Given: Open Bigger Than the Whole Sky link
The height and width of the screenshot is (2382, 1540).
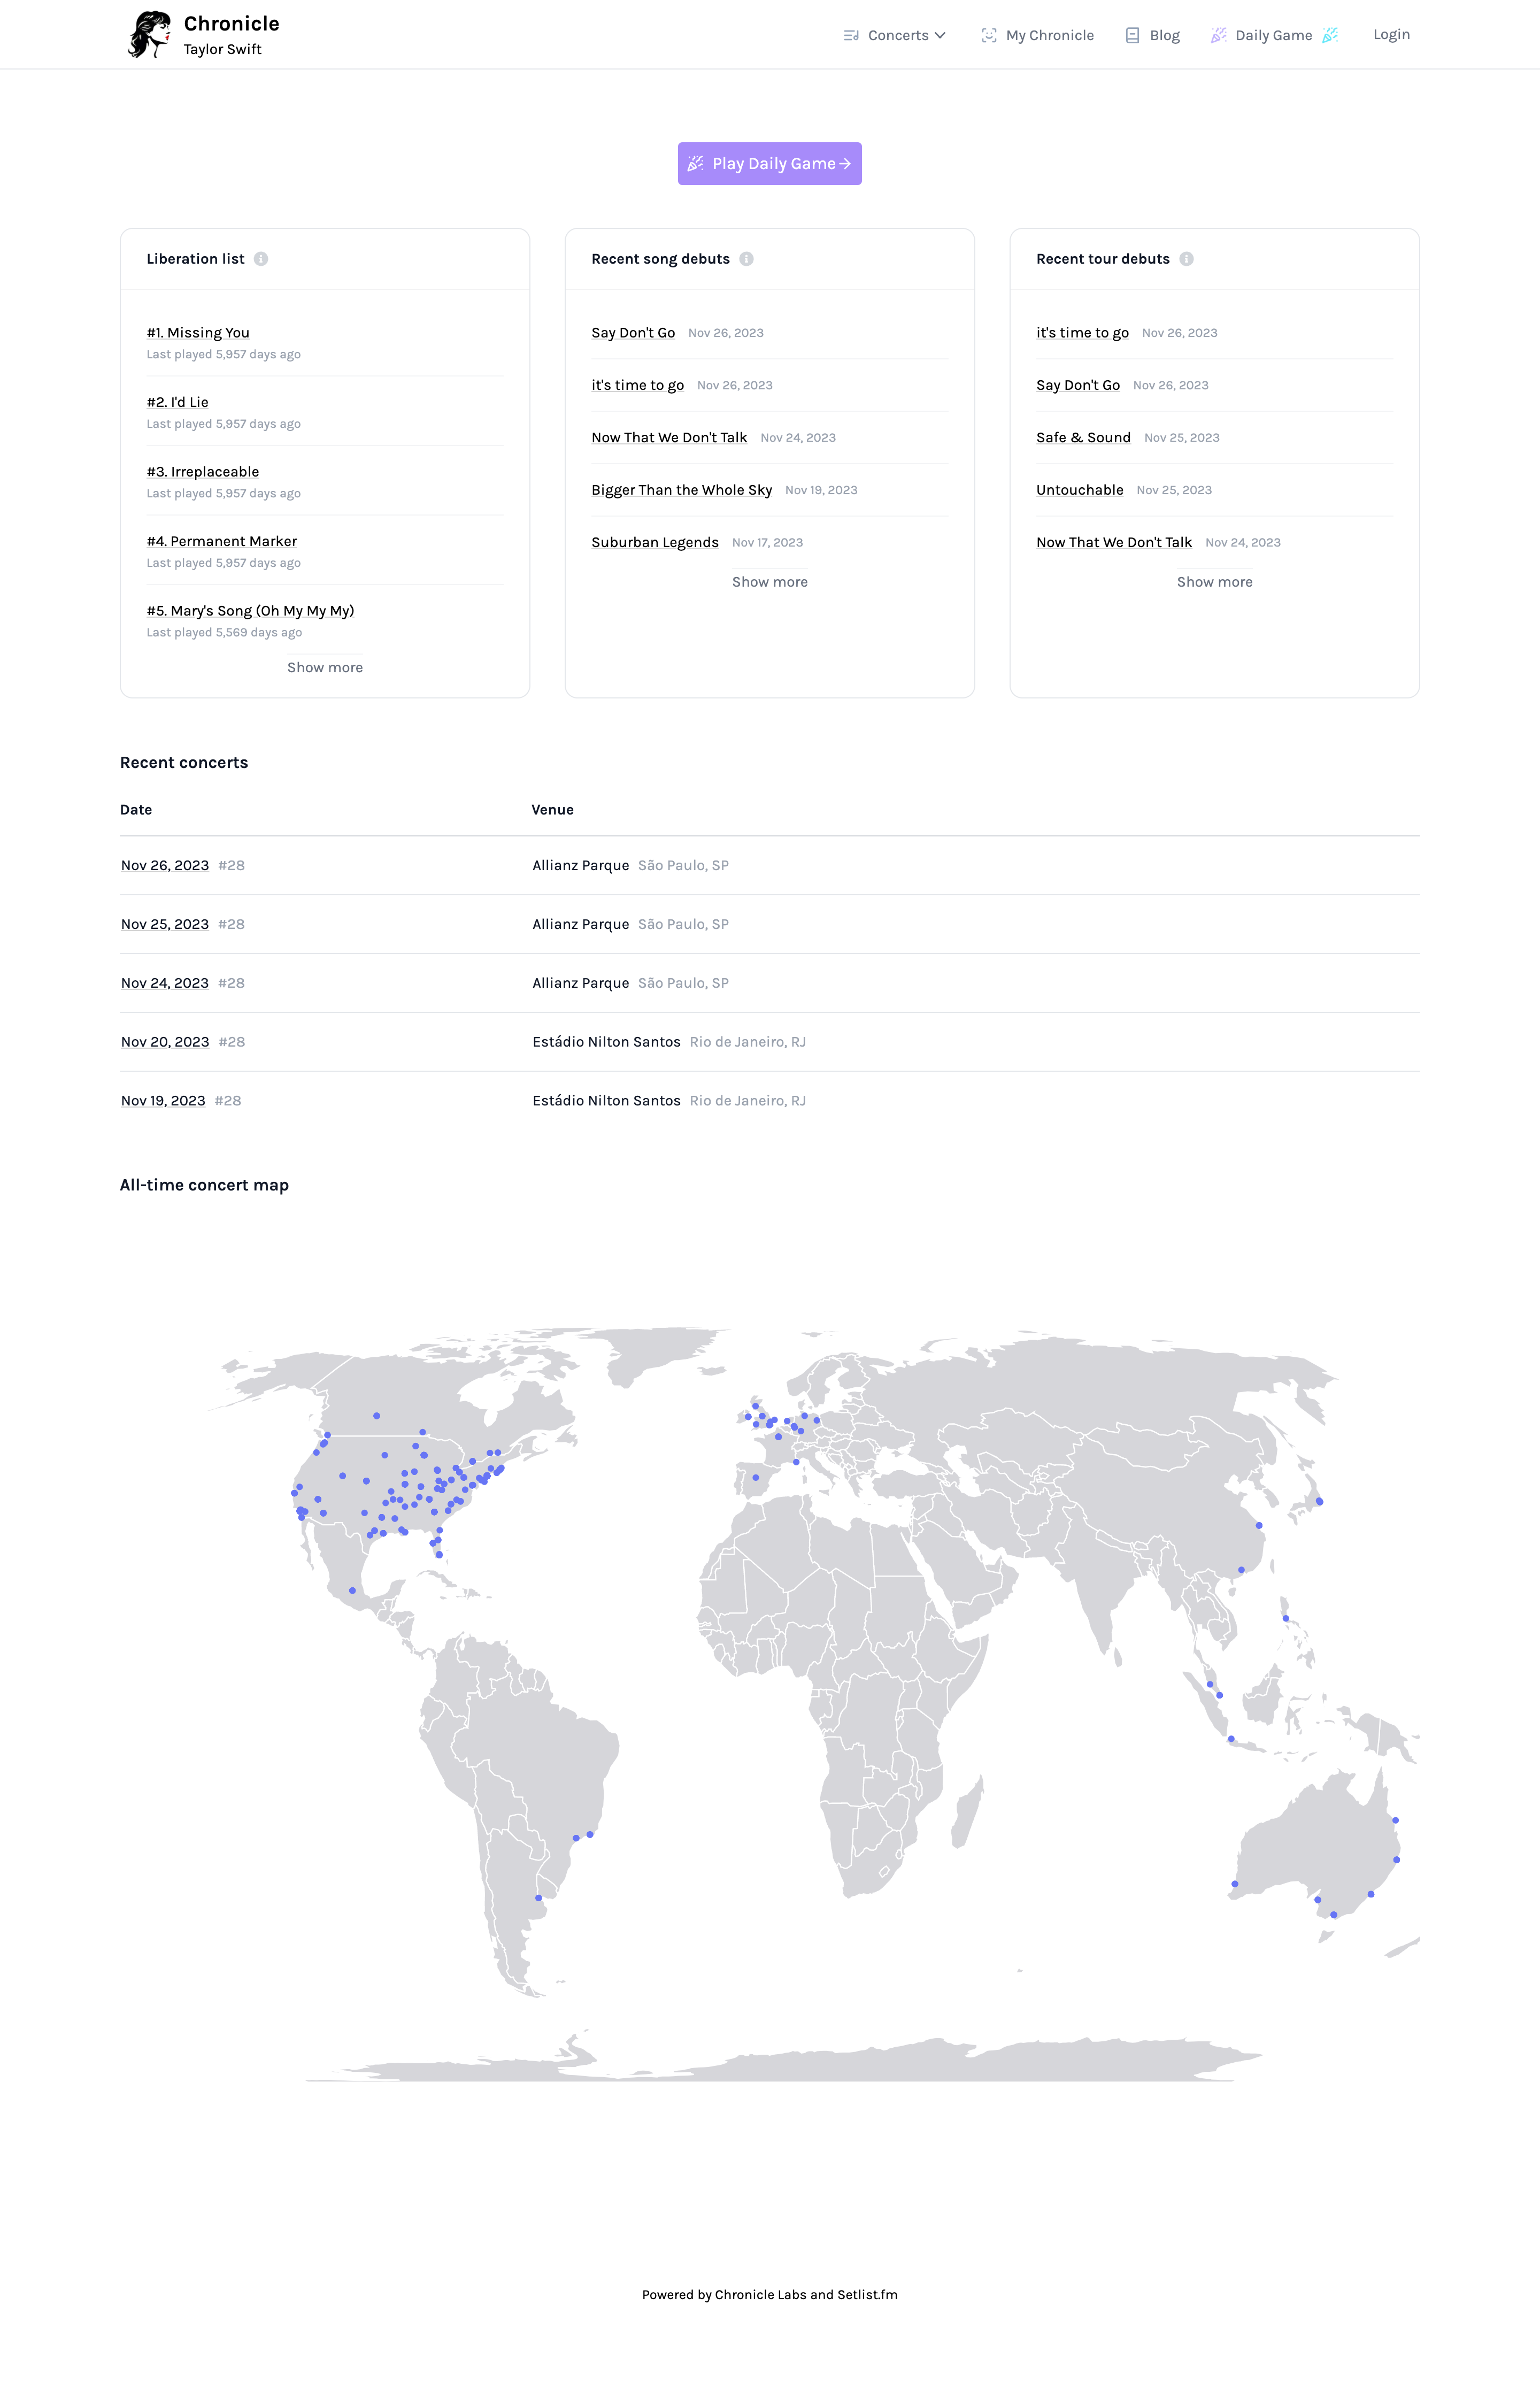Looking at the screenshot, I should [x=681, y=490].
